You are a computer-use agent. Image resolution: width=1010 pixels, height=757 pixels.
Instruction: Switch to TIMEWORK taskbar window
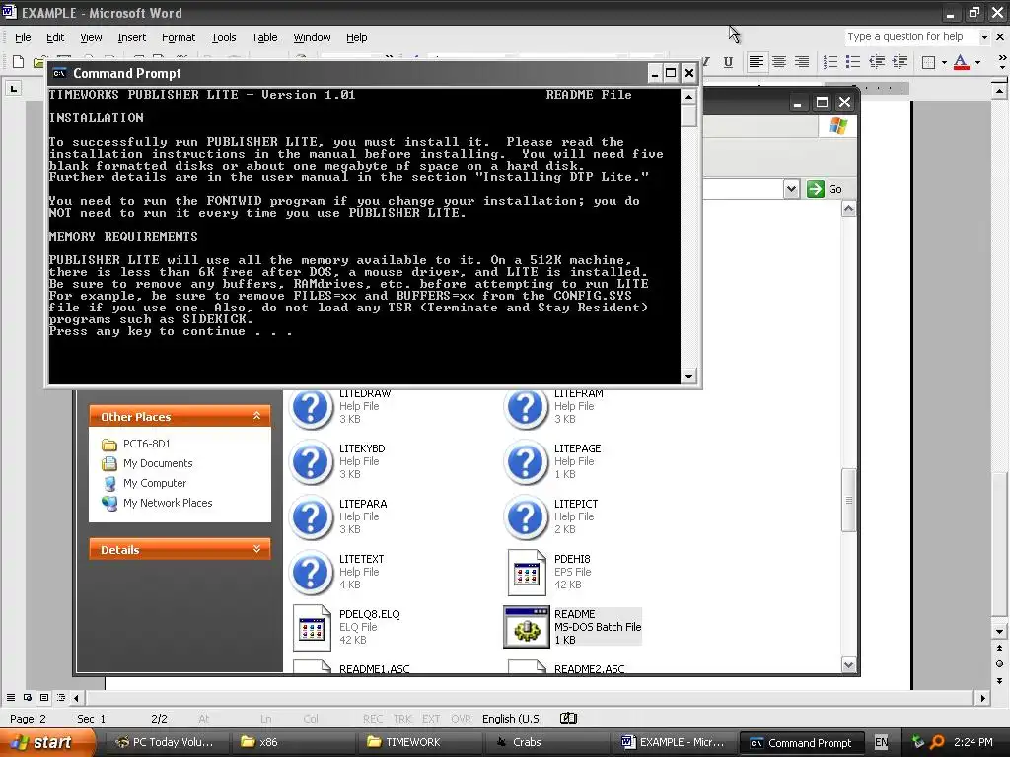click(421, 743)
